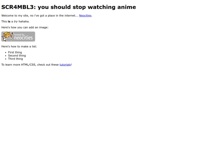This screenshot has height=162, width=216.
Task: Click the word "anime" in the heading
Action: point(126,7)
